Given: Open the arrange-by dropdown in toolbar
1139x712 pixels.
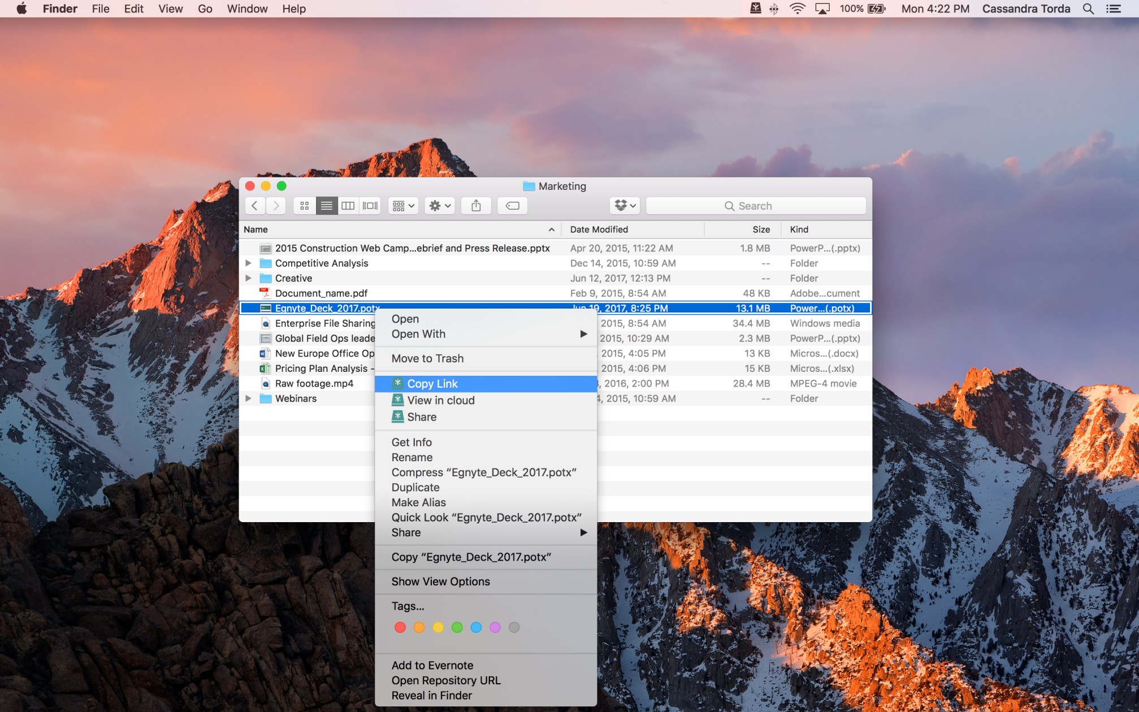Looking at the screenshot, I should 403,206.
